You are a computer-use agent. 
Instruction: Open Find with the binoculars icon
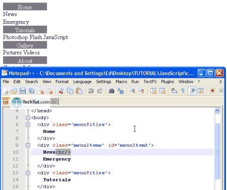[111, 91]
